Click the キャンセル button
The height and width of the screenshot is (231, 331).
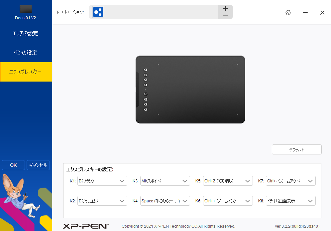tap(38, 165)
